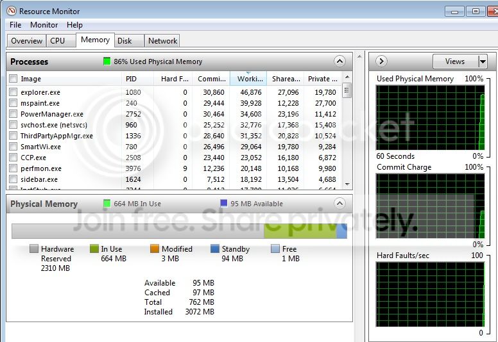Sort by the Private column header
498x342 pixels.
pos(323,79)
